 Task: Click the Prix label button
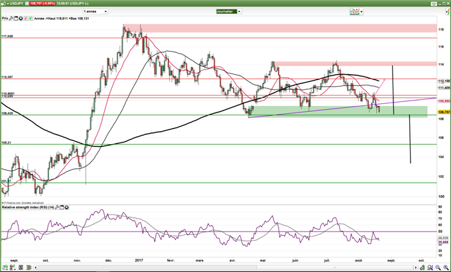[5, 19]
